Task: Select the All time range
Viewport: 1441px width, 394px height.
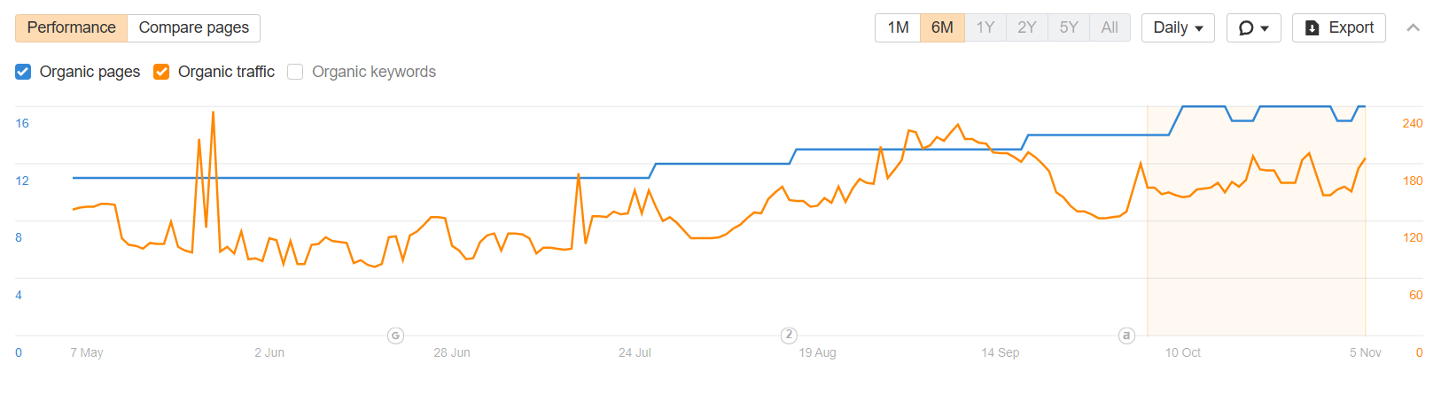Action: click(x=1110, y=27)
